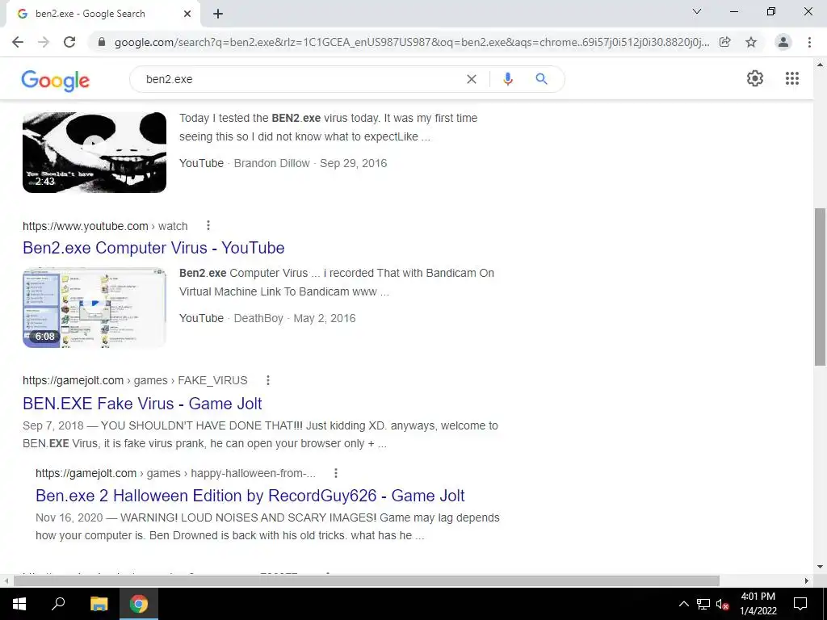This screenshot has height=620, width=827.
Task: Open network status tray icon
Action: [703, 604]
